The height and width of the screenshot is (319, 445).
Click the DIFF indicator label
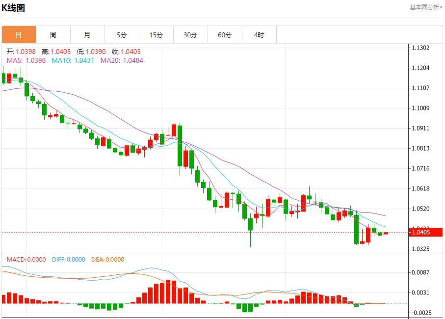coord(68,260)
